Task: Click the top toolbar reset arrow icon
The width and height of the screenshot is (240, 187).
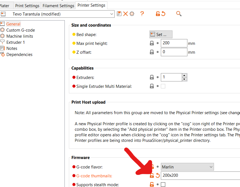Action: click(163, 14)
